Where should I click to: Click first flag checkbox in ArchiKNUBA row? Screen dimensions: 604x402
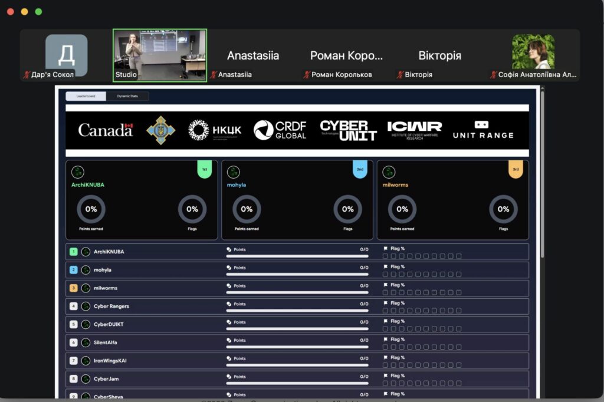386,256
